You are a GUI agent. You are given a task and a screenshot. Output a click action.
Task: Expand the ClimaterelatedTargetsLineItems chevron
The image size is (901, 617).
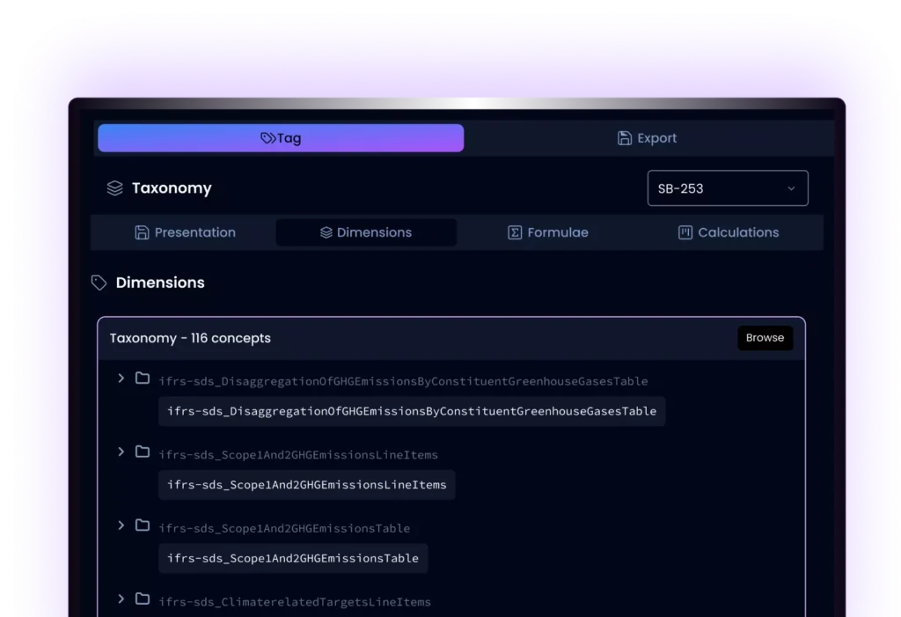121,599
